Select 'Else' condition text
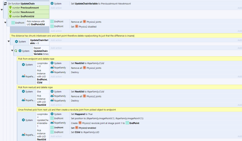The width and height of the screenshot is (242, 141). click(39, 92)
